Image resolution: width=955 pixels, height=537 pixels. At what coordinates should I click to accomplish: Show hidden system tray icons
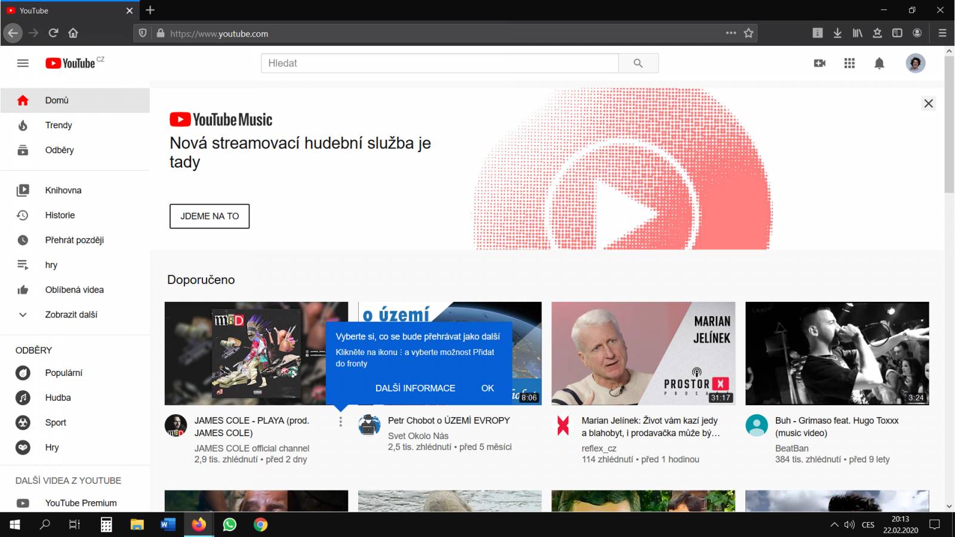834,524
